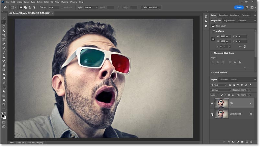
Task: Select the Lasso tool
Action: [4, 26]
